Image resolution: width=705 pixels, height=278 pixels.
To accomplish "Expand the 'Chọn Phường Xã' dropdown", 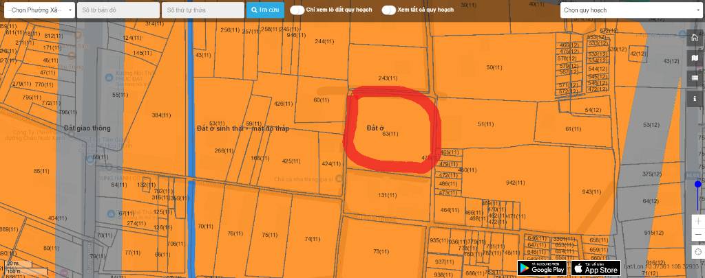I will 38,10.
